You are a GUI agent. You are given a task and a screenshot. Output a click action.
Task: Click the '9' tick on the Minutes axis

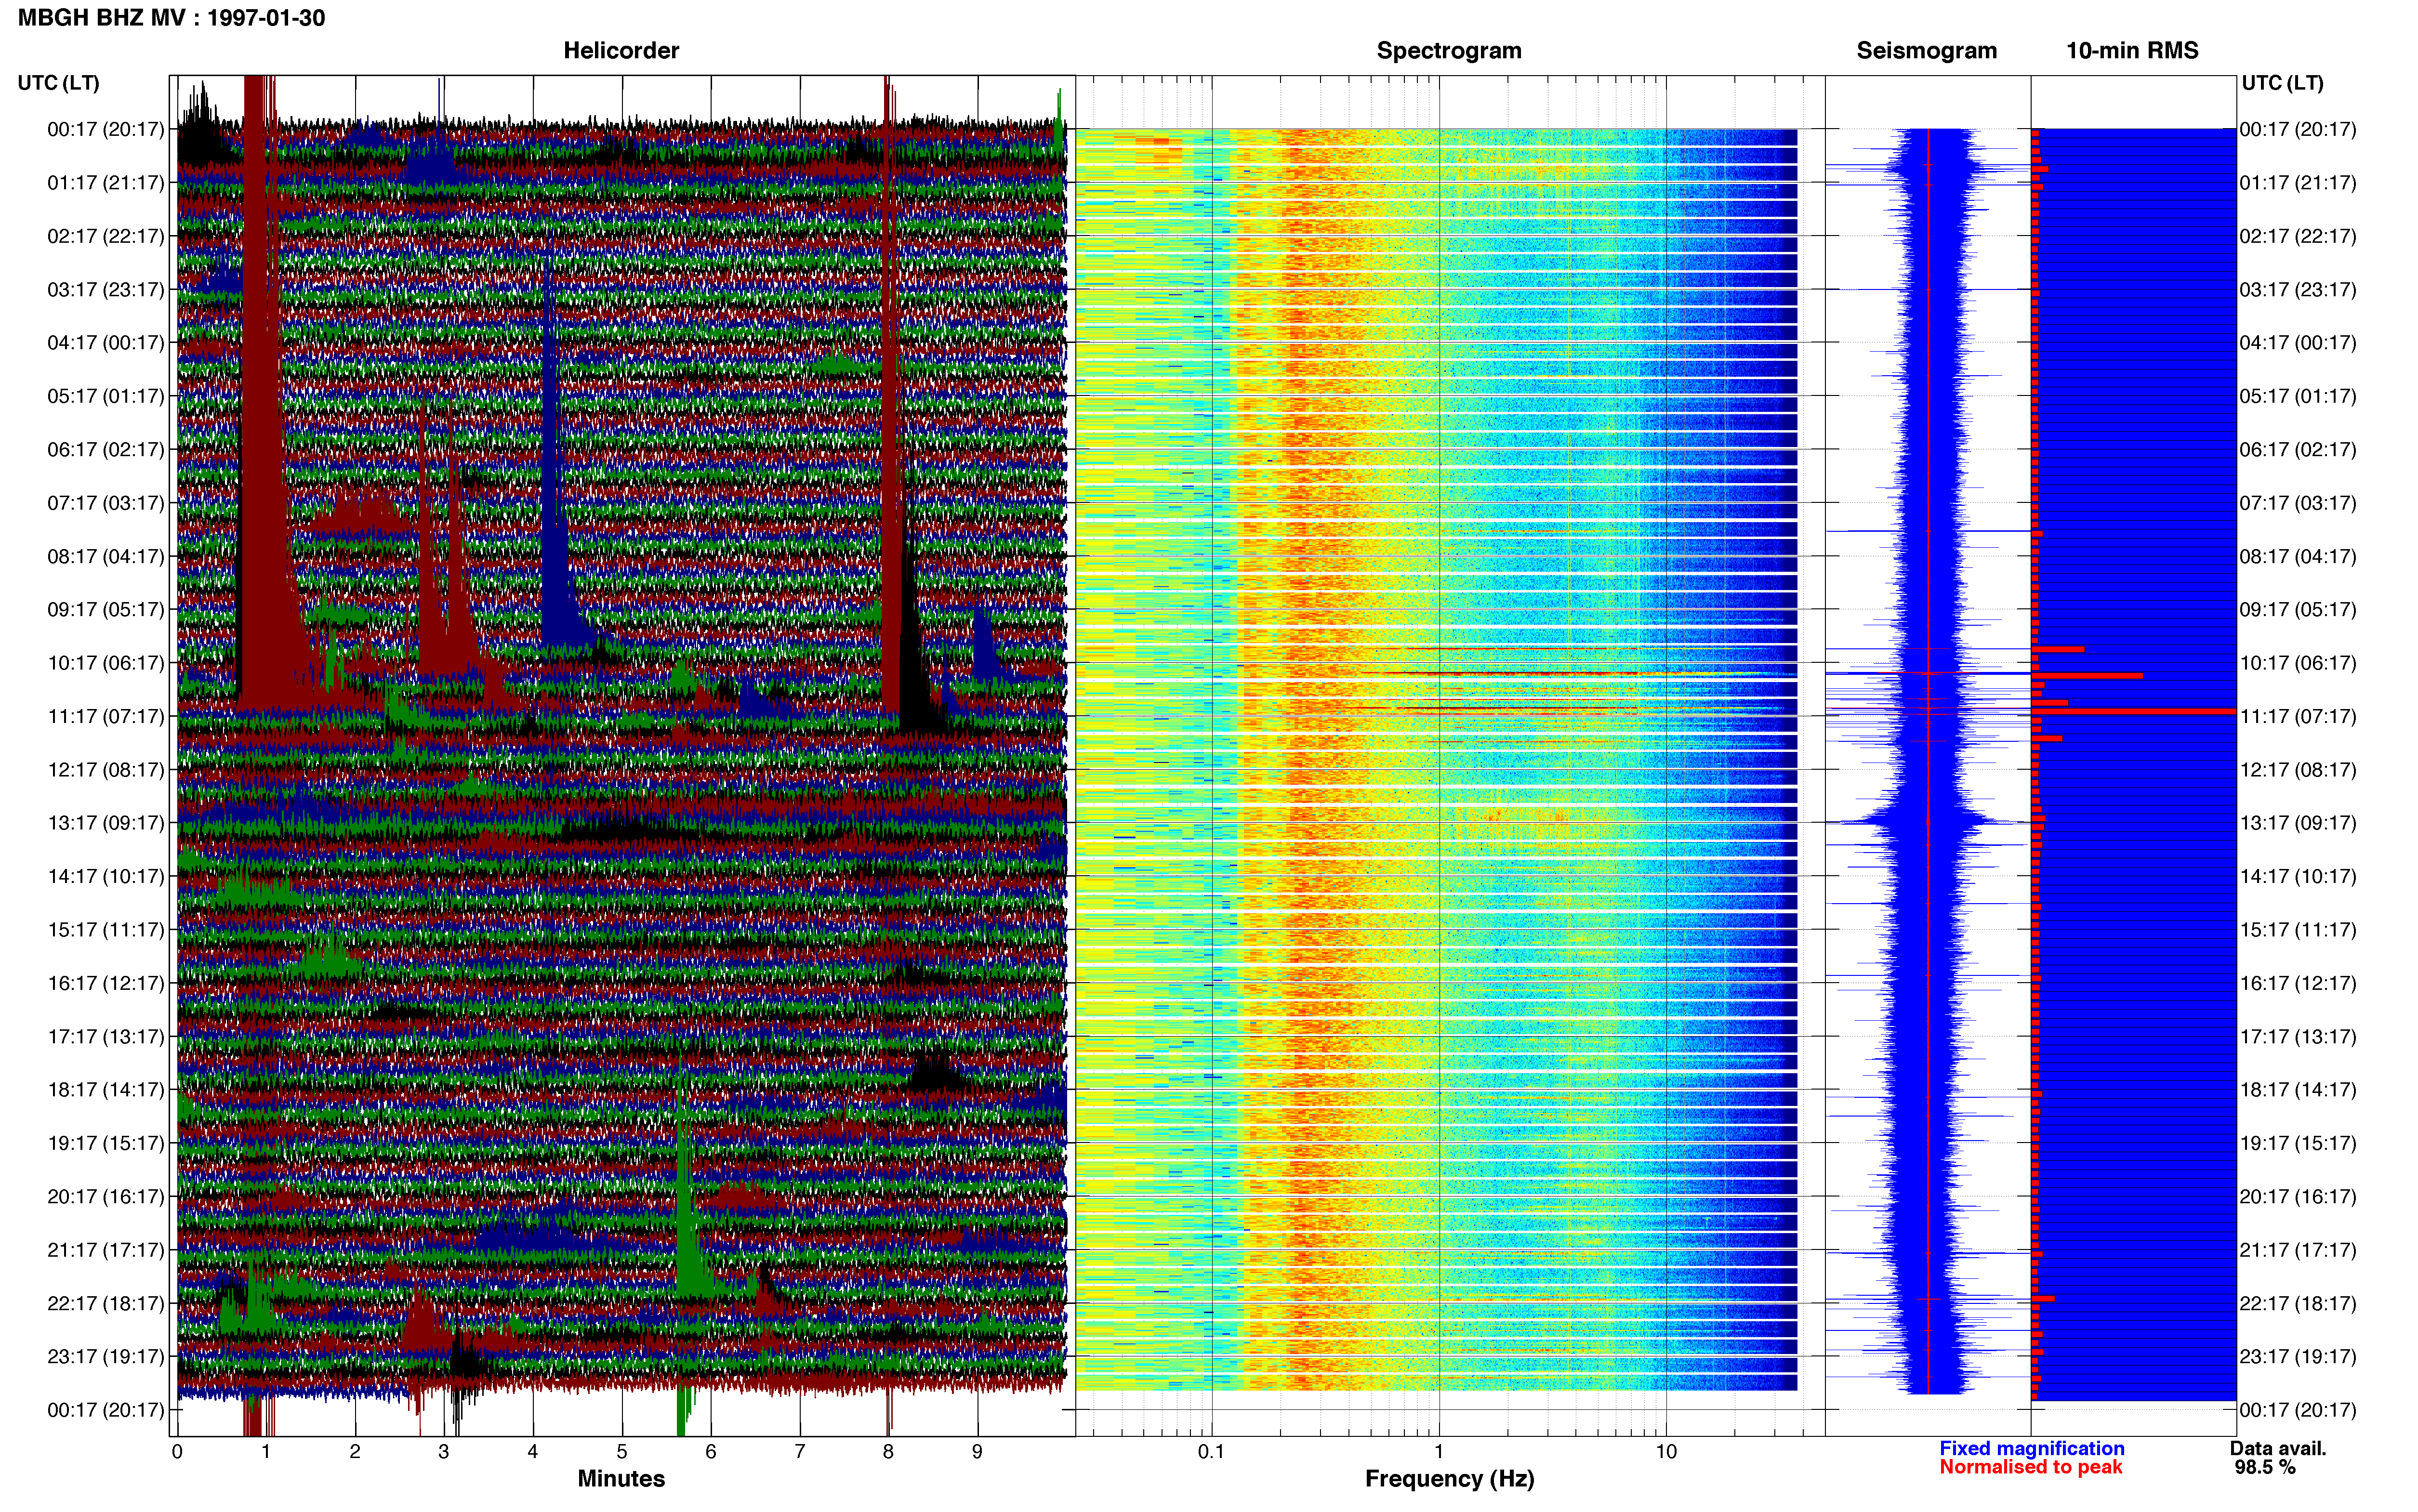(977, 1451)
